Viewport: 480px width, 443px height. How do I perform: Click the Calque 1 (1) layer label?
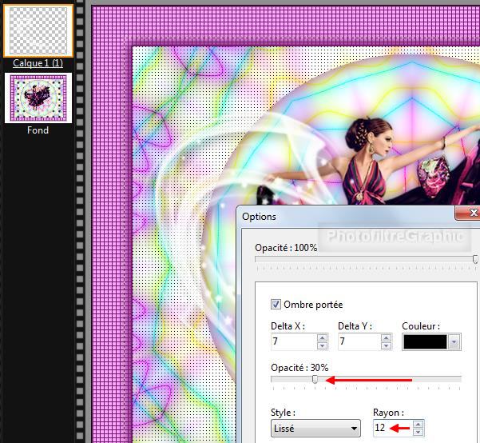[x=38, y=63]
